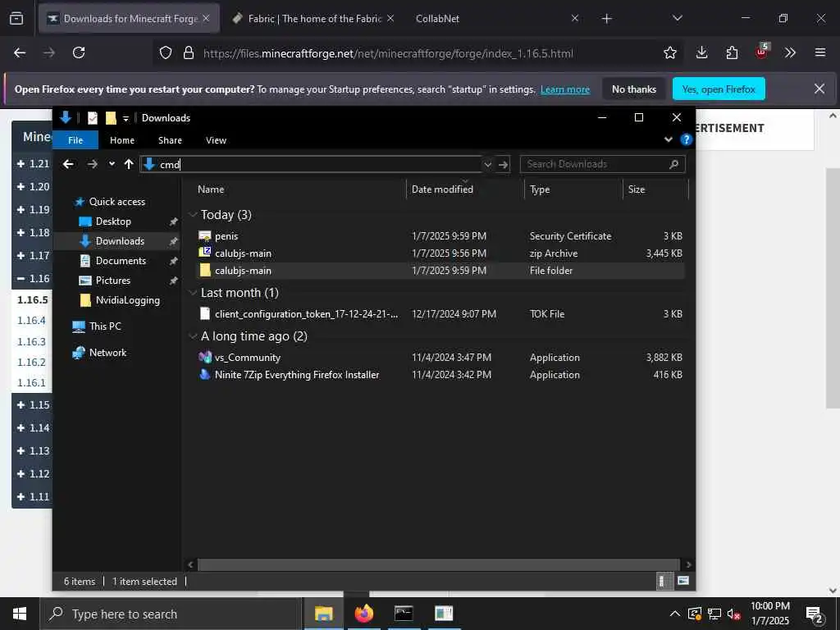Switch to the Fabric browser tab
The height and width of the screenshot is (630, 840).
click(x=314, y=18)
